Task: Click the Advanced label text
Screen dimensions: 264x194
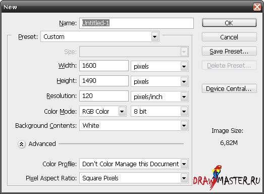Action: (x=42, y=144)
